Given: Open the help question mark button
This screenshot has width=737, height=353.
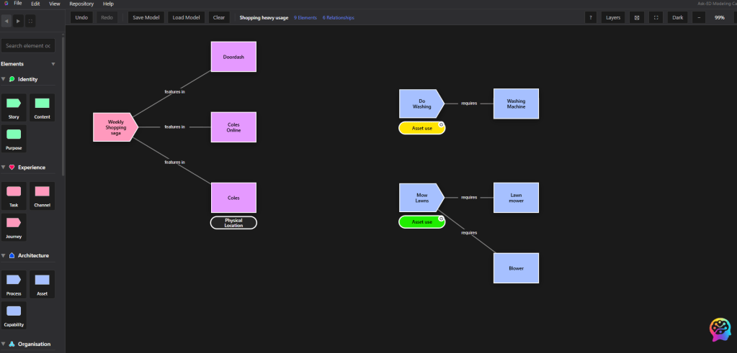Looking at the screenshot, I should (x=591, y=17).
